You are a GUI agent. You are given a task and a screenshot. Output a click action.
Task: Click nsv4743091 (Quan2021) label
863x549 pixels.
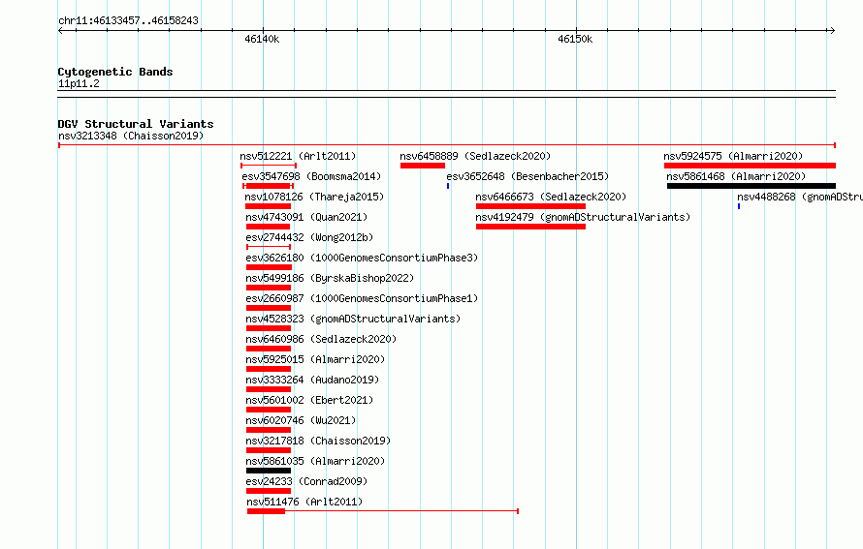306,217
